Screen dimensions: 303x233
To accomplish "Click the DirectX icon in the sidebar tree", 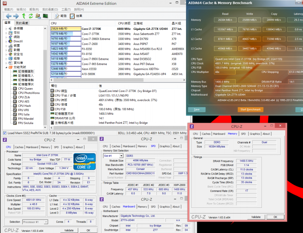I will click(11, 41).
